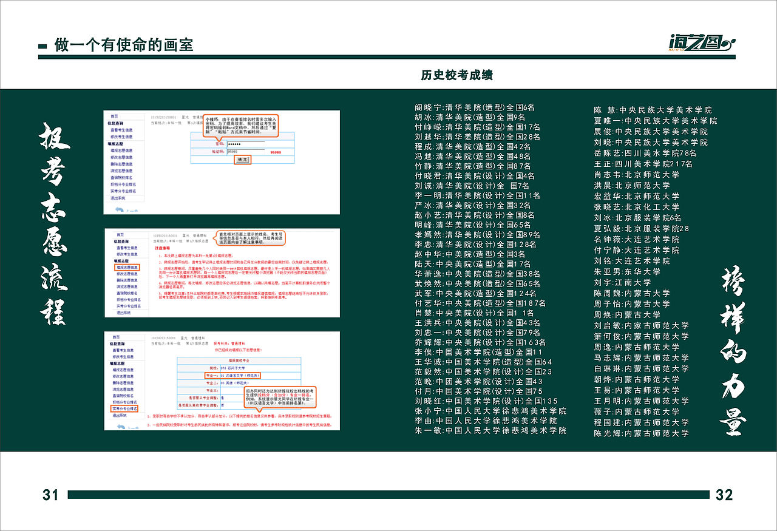Click the row 洪晨:北京师范大学

point(632,185)
